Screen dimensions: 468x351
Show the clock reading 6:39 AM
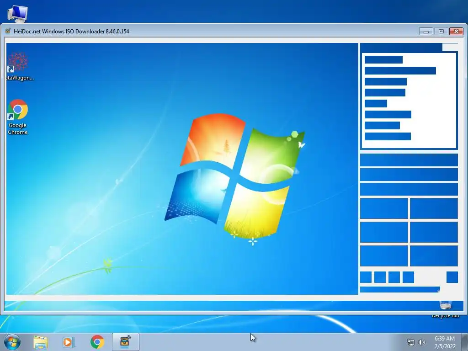point(445,339)
